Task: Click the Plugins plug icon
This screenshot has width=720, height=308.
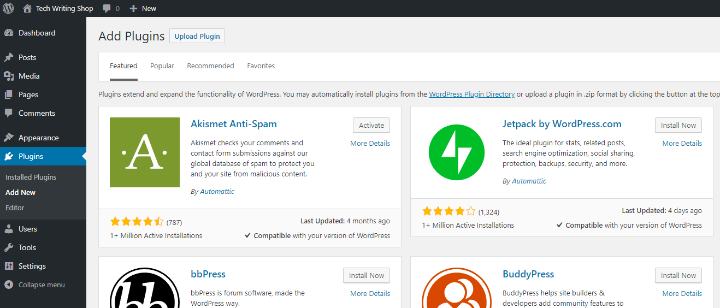Action: pos(9,156)
